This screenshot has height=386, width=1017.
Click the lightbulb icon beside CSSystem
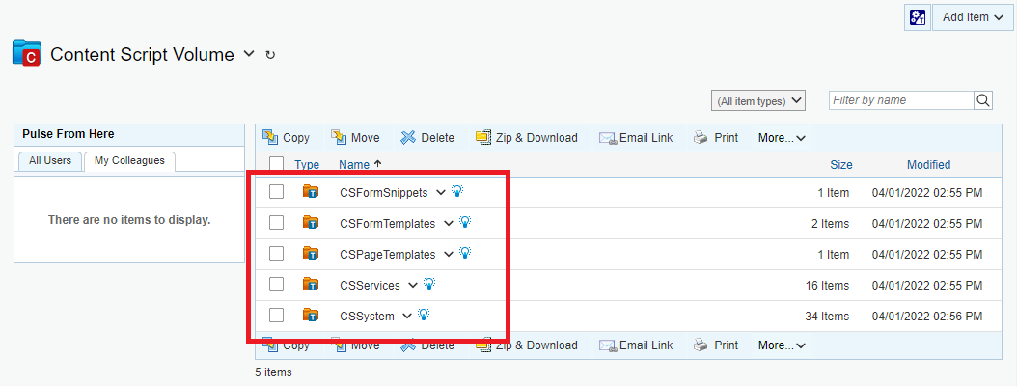(424, 315)
